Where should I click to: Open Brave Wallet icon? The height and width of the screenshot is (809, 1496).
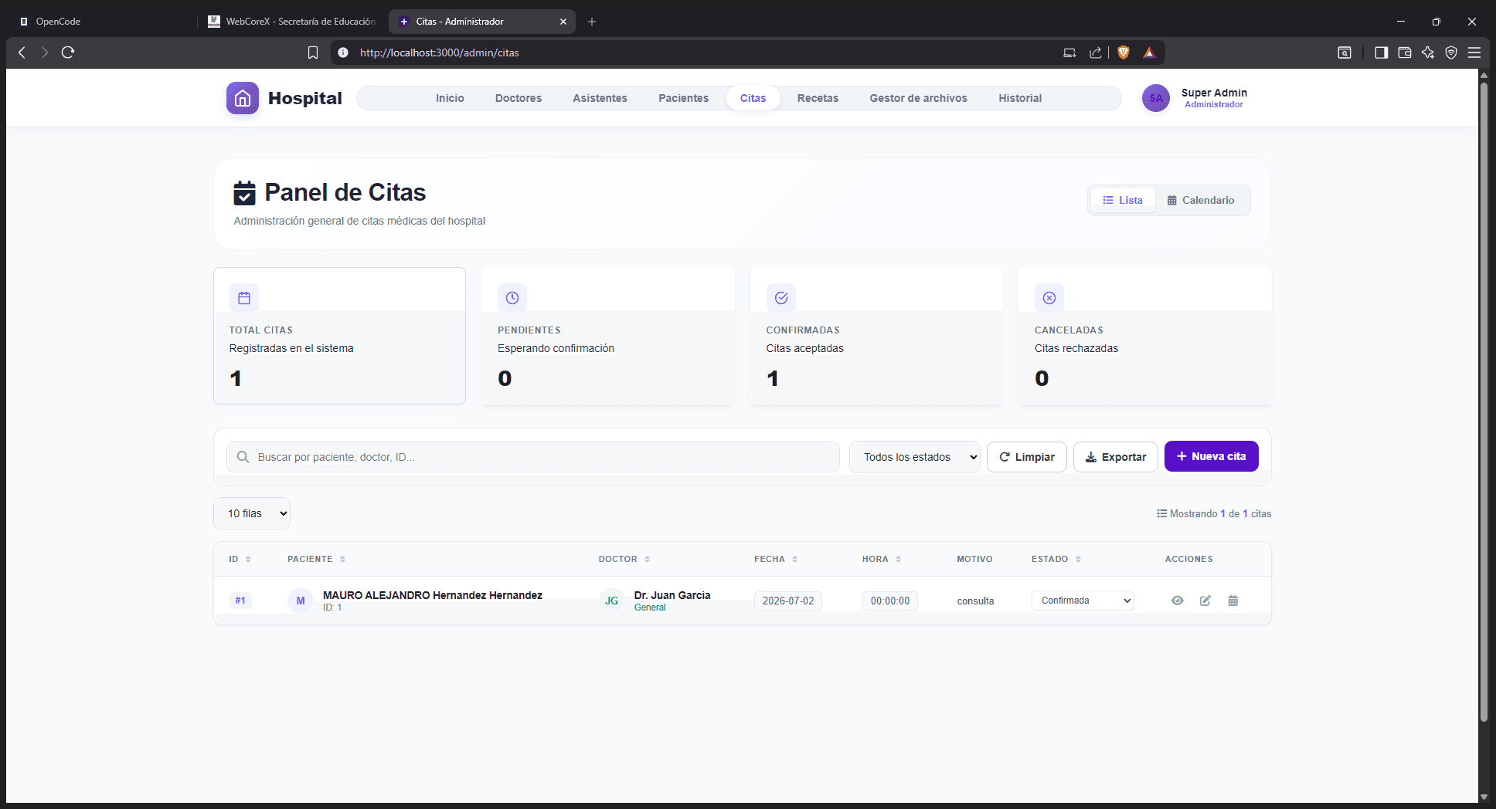(x=1405, y=52)
